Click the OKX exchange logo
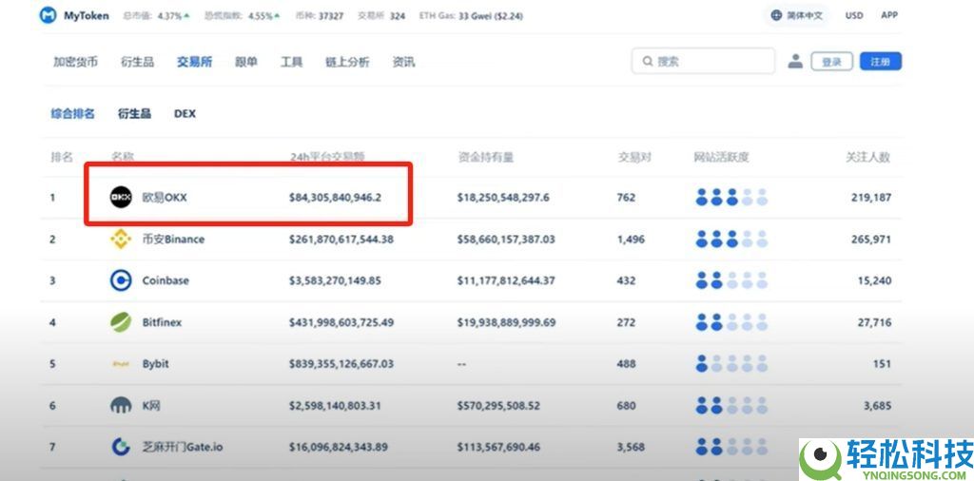Image resolution: width=974 pixels, height=481 pixels. 121,197
